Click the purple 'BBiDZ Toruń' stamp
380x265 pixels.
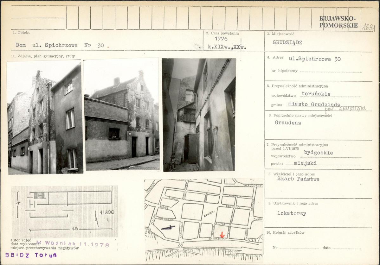tap(31, 255)
